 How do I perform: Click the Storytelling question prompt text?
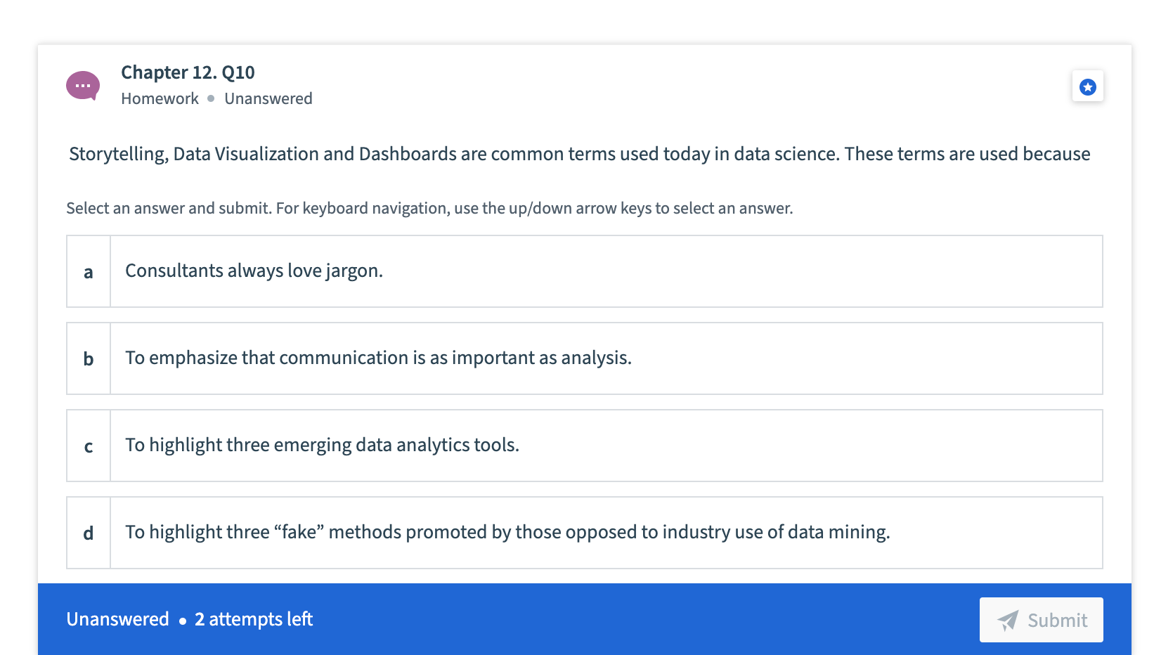pyautogui.click(x=579, y=154)
